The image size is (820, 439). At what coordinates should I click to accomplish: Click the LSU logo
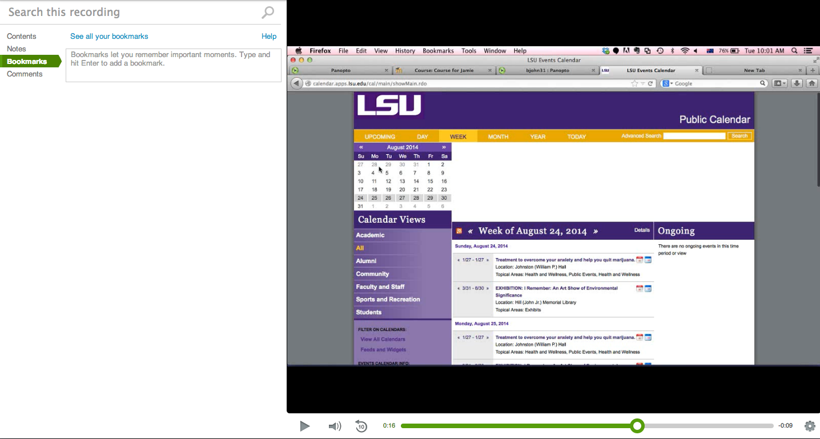[x=389, y=105]
